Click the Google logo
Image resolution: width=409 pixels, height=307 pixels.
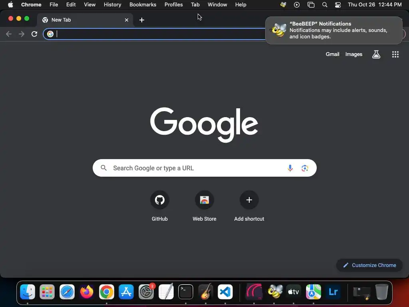click(204, 125)
